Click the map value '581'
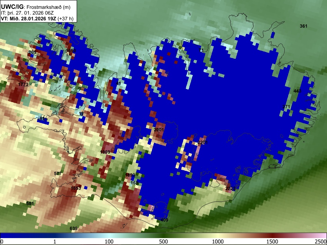 tap(30, 204)
